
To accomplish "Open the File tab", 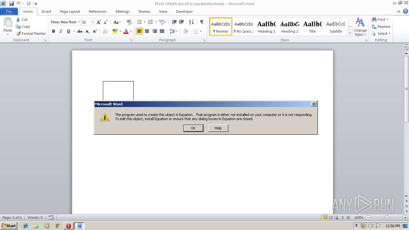I will pyautogui.click(x=9, y=11).
